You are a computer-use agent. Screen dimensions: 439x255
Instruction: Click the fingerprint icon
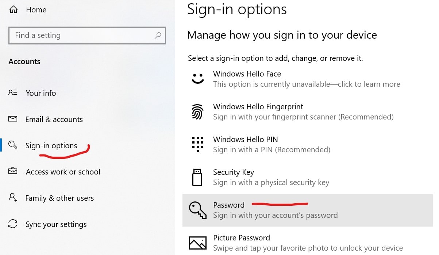point(197,112)
